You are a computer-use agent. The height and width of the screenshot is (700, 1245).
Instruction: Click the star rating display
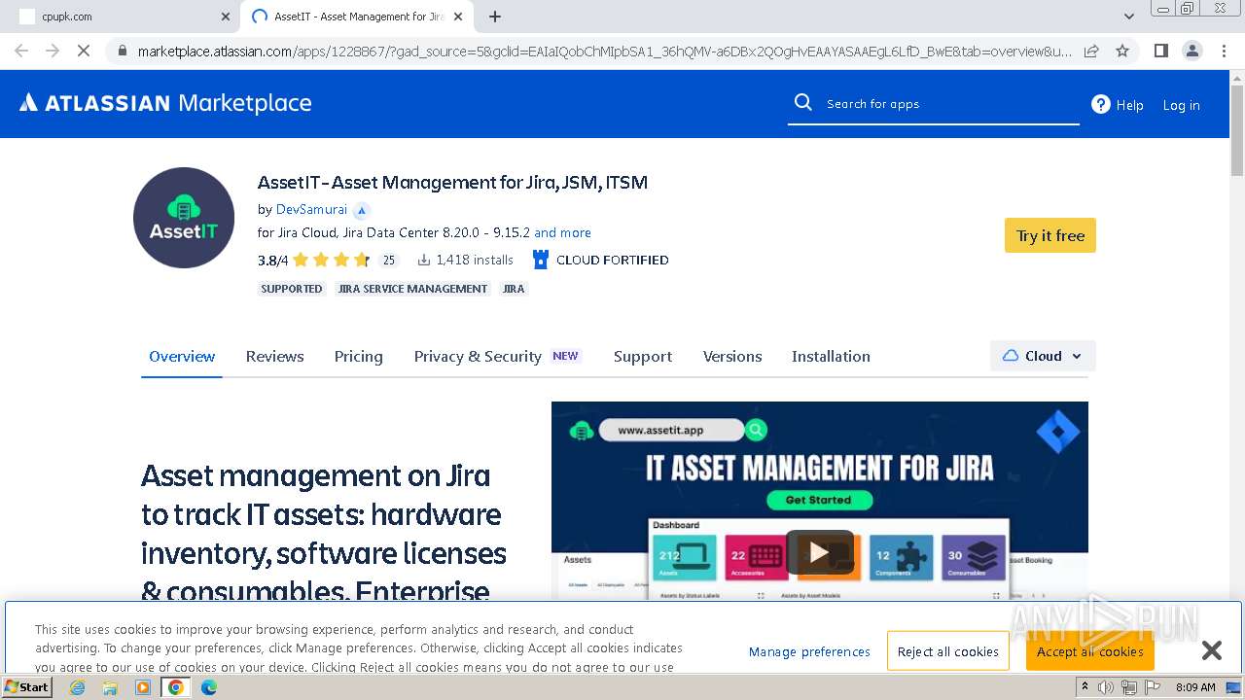point(331,260)
